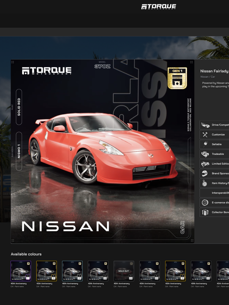Select the SOLID RED paint pill
This screenshot has width=229, height=305.
point(19,107)
